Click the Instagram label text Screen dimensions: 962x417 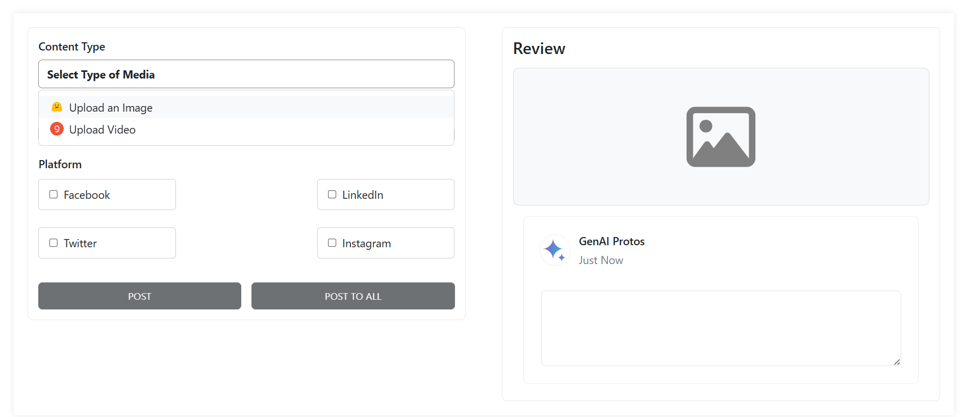[x=367, y=244]
